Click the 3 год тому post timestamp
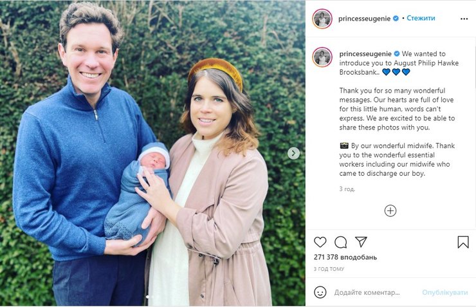476x307 pixels. [x=329, y=268]
